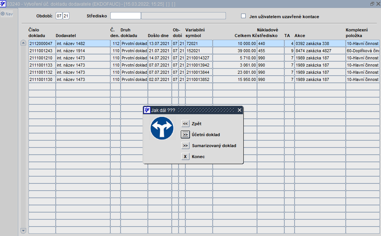Viewport: 381px width, 236px height.
Task: Select document row 2111001243
Action: [42, 51]
